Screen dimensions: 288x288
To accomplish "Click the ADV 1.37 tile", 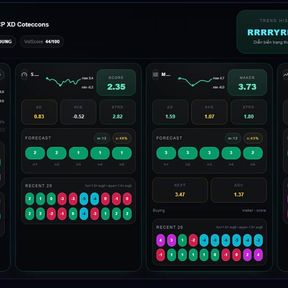I will [239, 190].
